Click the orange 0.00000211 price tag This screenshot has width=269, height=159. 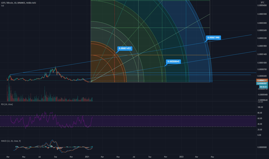point(262,80)
